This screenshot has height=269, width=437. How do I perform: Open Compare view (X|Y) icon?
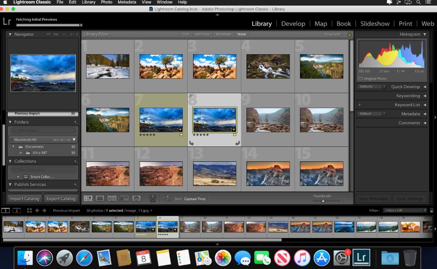pyautogui.click(x=112, y=198)
